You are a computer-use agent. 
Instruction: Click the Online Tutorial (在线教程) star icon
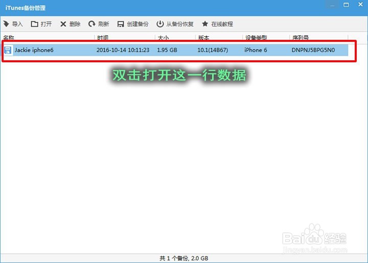coord(205,23)
